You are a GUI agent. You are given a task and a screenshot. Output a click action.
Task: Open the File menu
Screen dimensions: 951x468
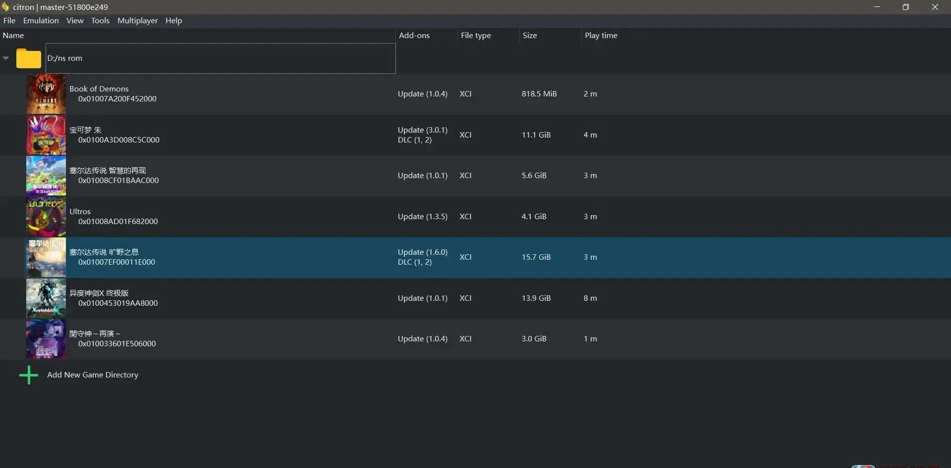tap(9, 20)
